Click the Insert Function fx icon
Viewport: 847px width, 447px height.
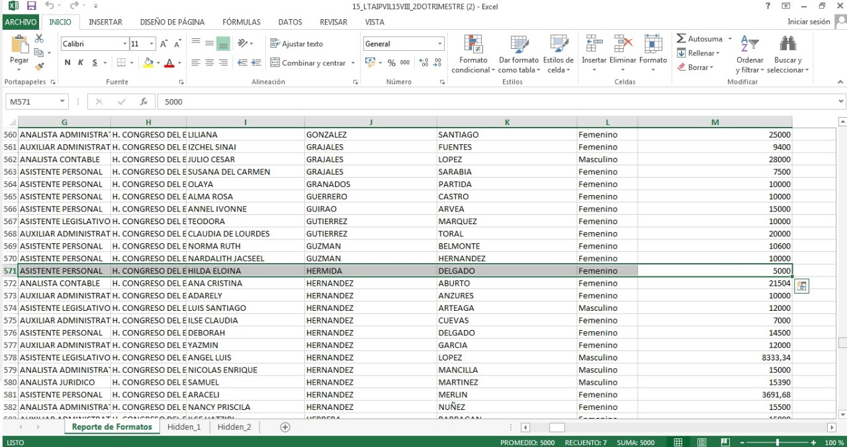(x=144, y=102)
